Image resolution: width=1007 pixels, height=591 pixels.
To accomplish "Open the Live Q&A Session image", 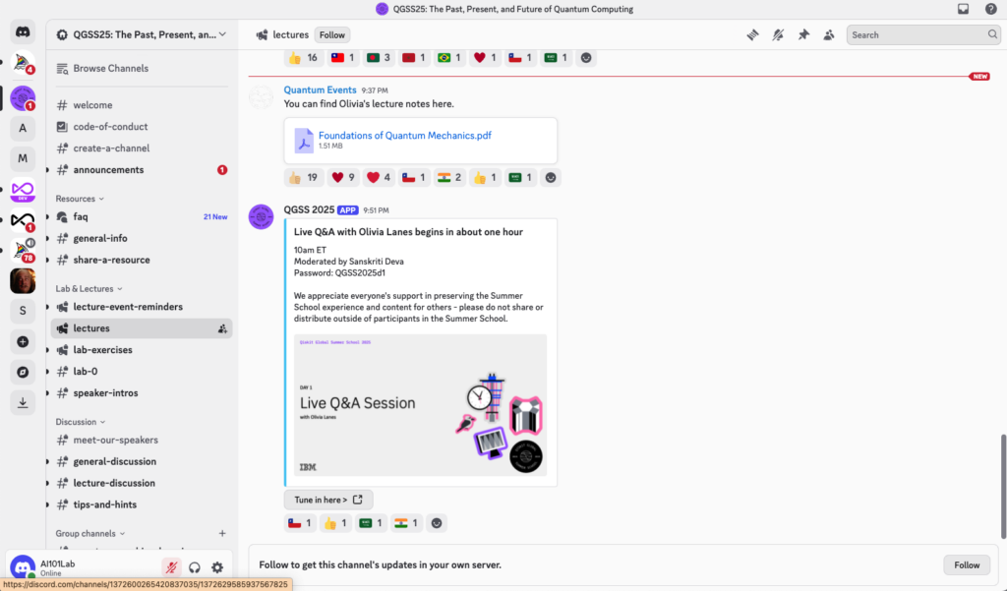I will coord(420,405).
